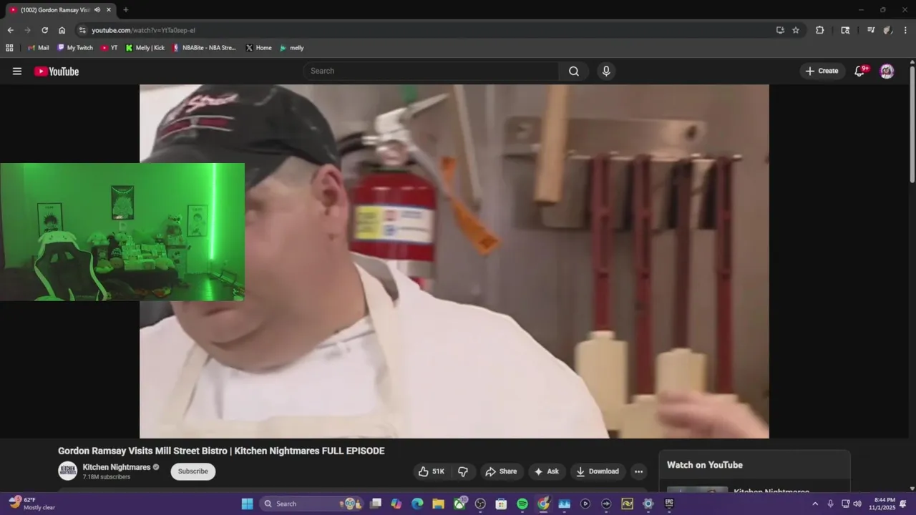Click the Windows taskbar search box
916x515 pixels.
coord(312,504)
